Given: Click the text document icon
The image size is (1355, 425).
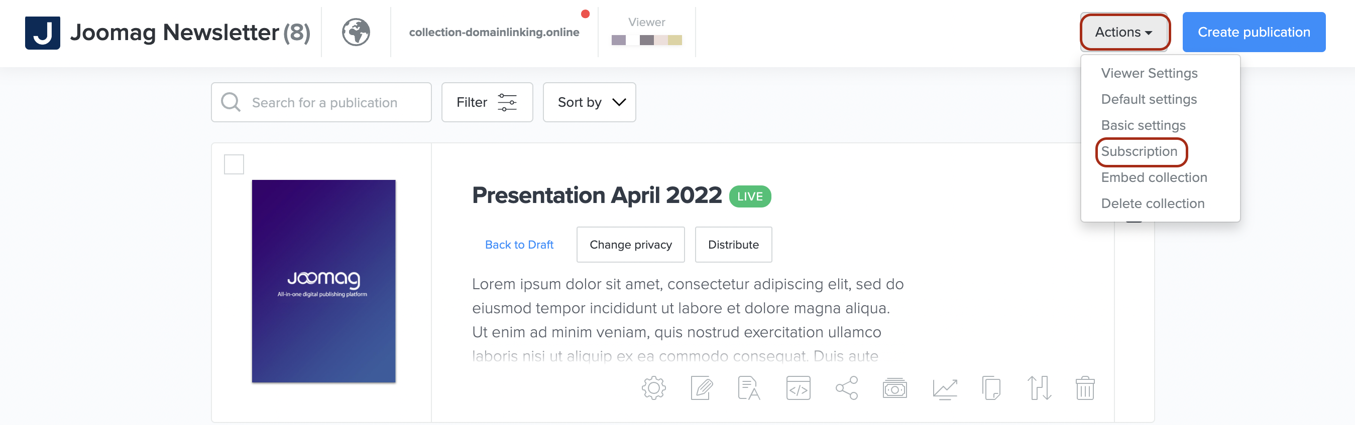Looking at the screenshot, I should pyautogui.click(x=748, y=388).
